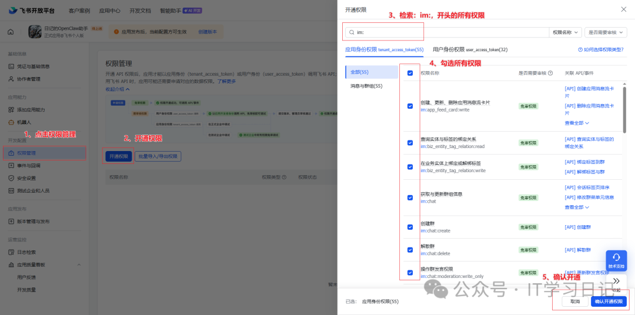Screen dimensions: 635x315
Task: Click the home icon in breadcrumb bar
Action: [x=11, y=32]
